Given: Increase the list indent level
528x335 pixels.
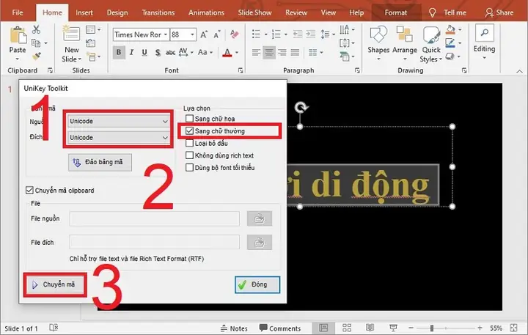Looking at the screenshot, I should coord(310,34).
